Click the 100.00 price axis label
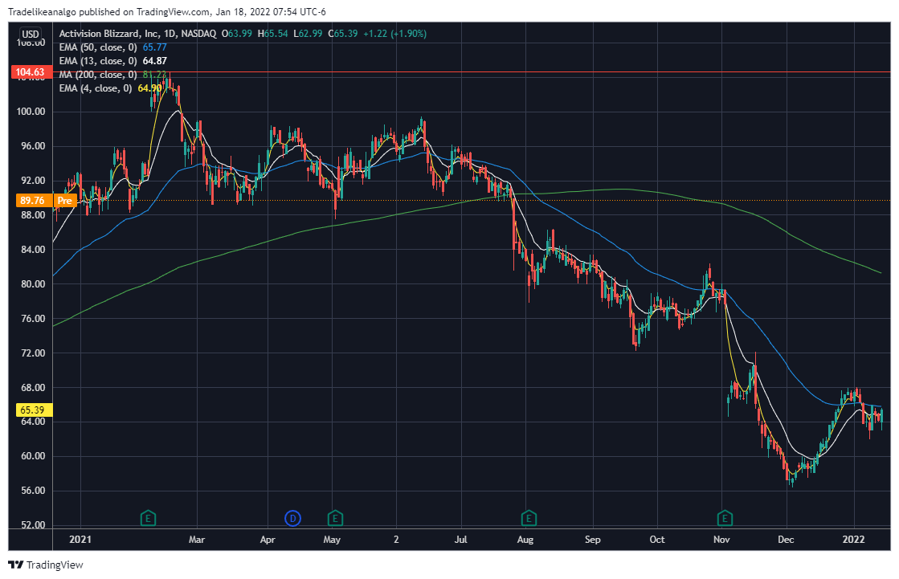Screen dimensions: 899x579 [x=31, y=112]
